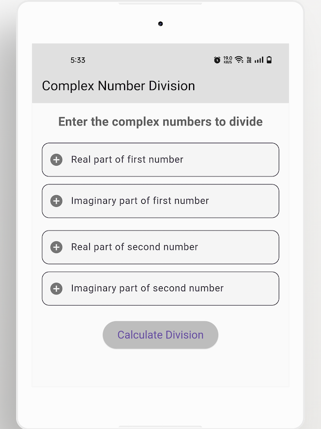321x429 pixels.
Task: Tap the 19.0 KB/s network speed indicator
Action: click(x=228, y=60)
